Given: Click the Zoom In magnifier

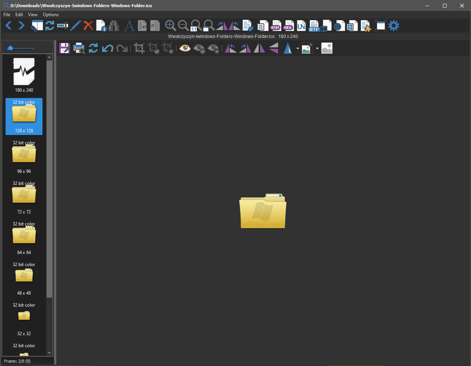Looking at the screenshot, I should point(170,26).
